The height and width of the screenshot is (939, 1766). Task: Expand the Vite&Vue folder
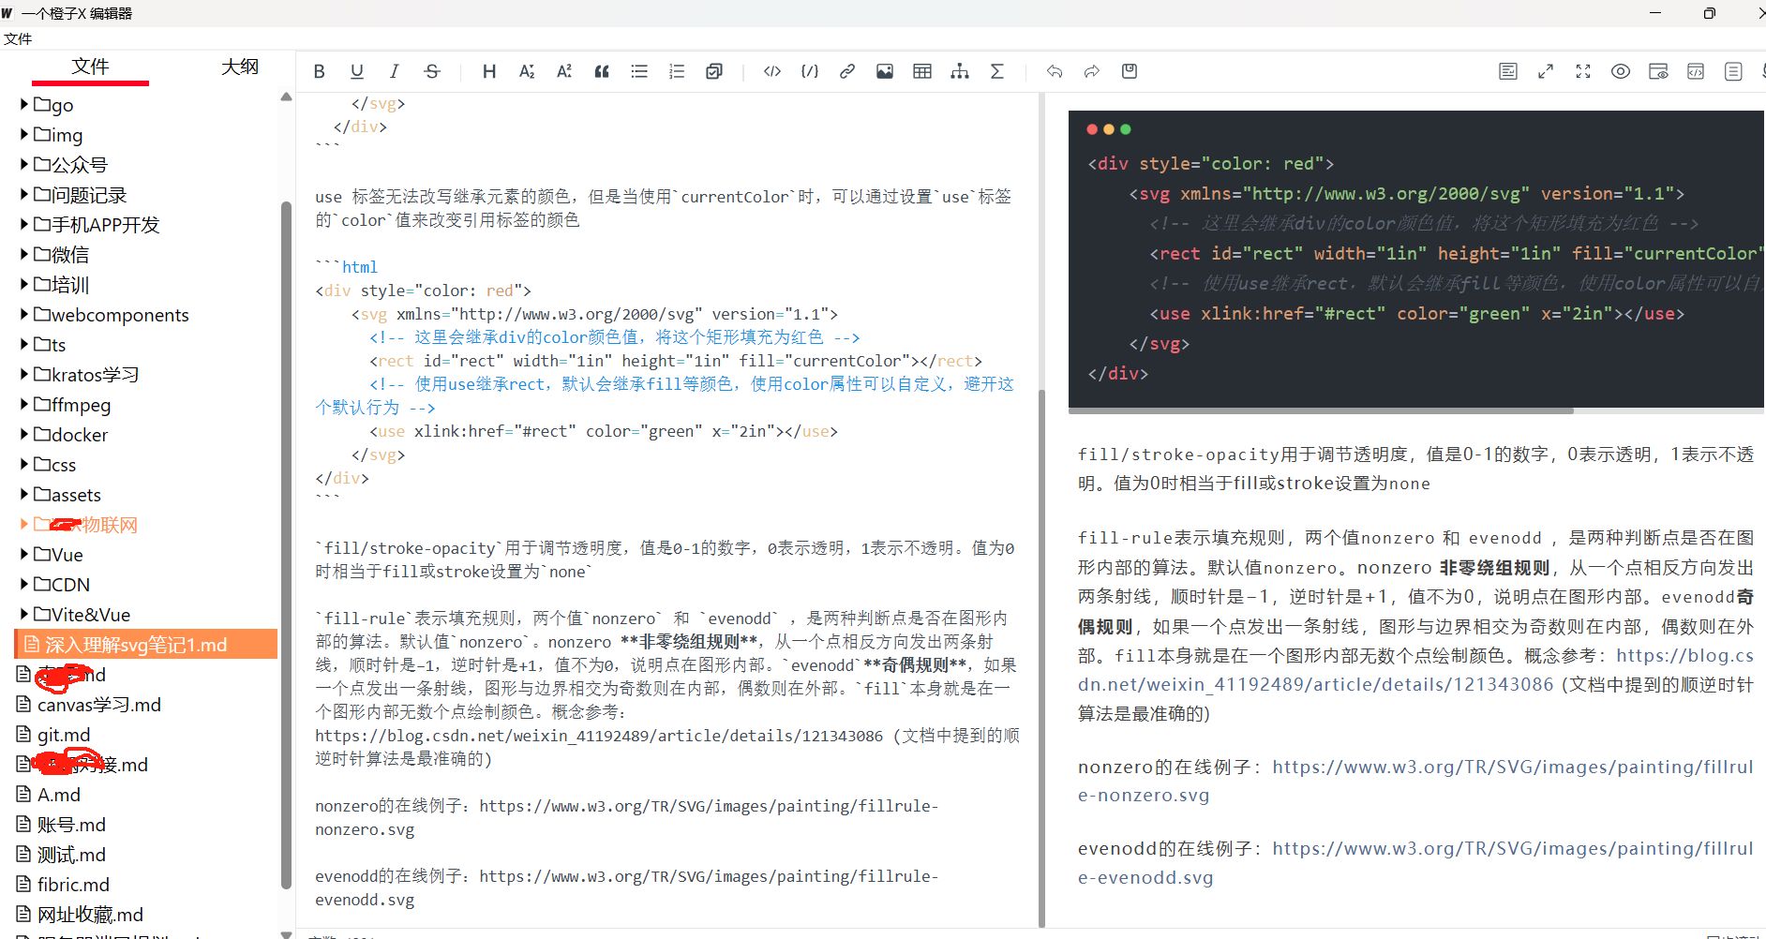click(x=24, y=614)
